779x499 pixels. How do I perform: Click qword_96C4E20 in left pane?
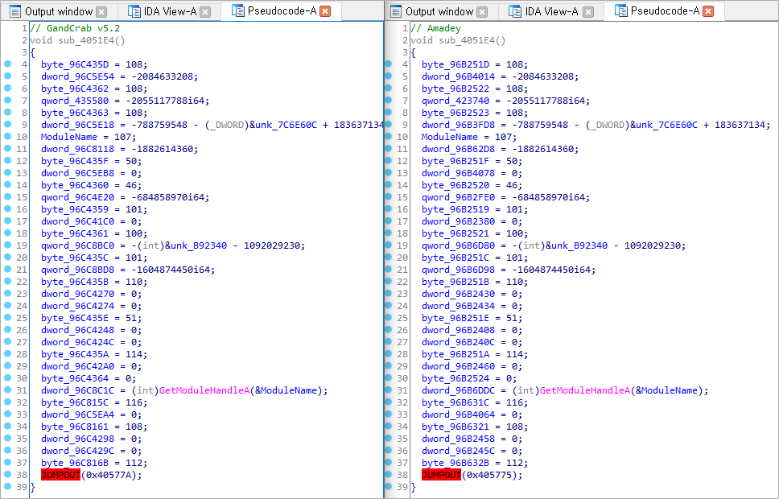[77, 197]
